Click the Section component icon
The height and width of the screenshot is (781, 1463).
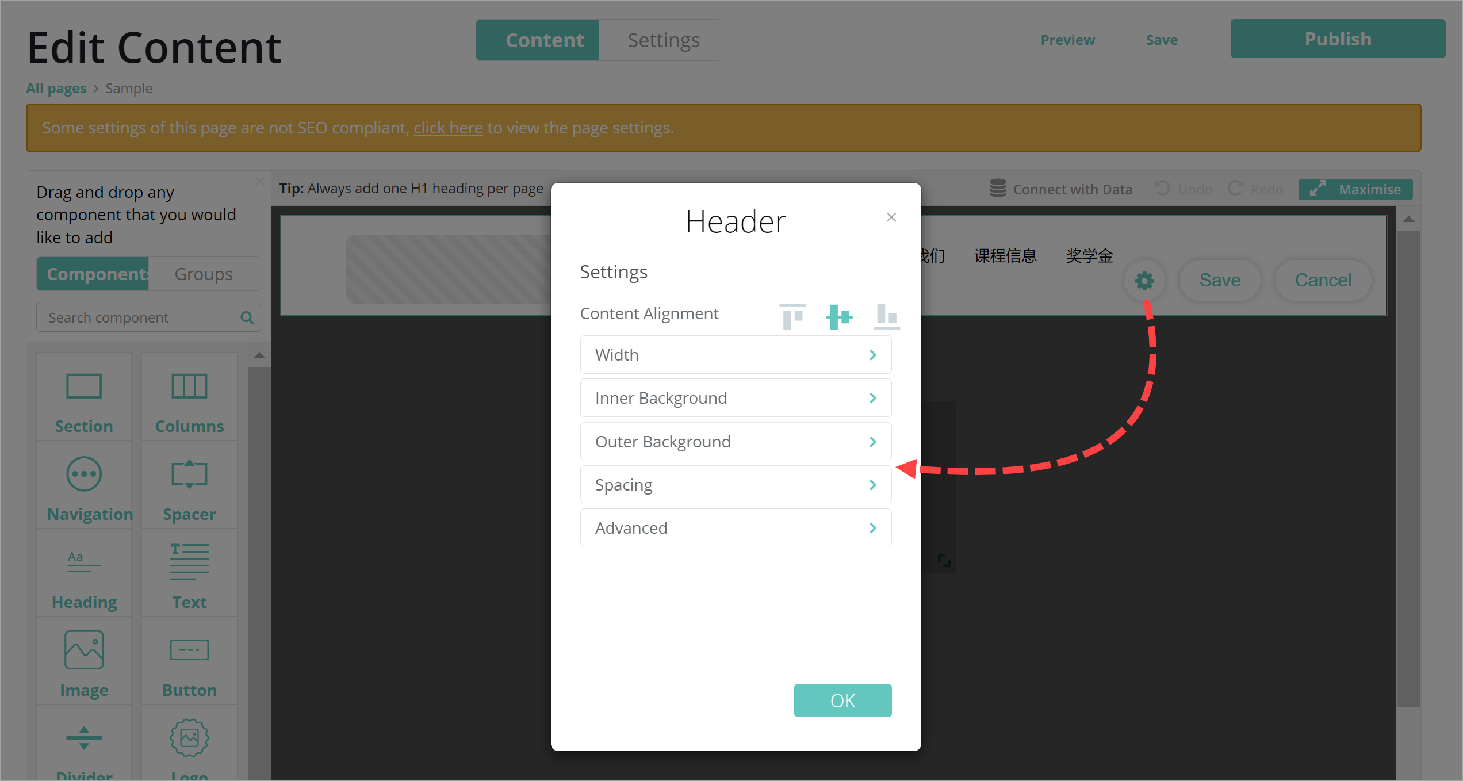click(84, 386)
